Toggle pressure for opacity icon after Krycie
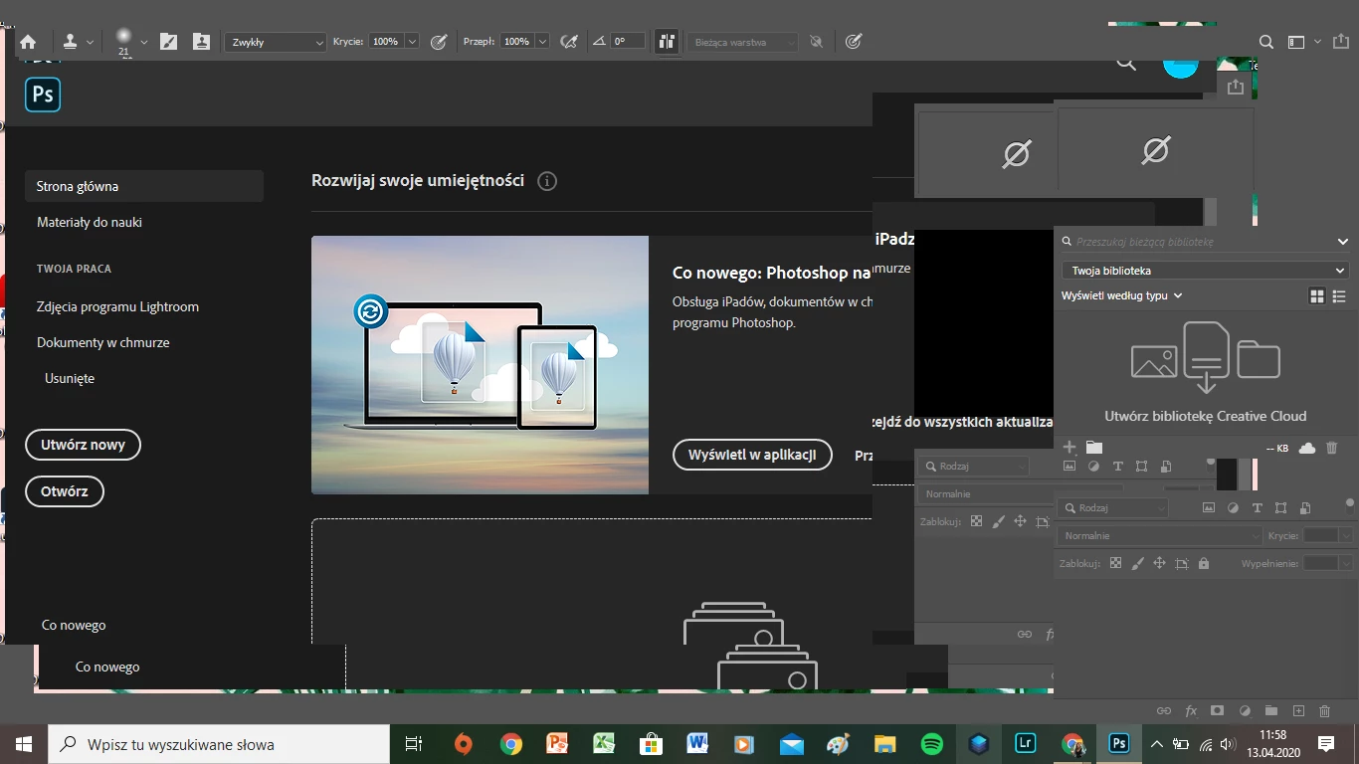This screenshot has width=1359, height=764. pyautogui.click(x=439, y=42)
